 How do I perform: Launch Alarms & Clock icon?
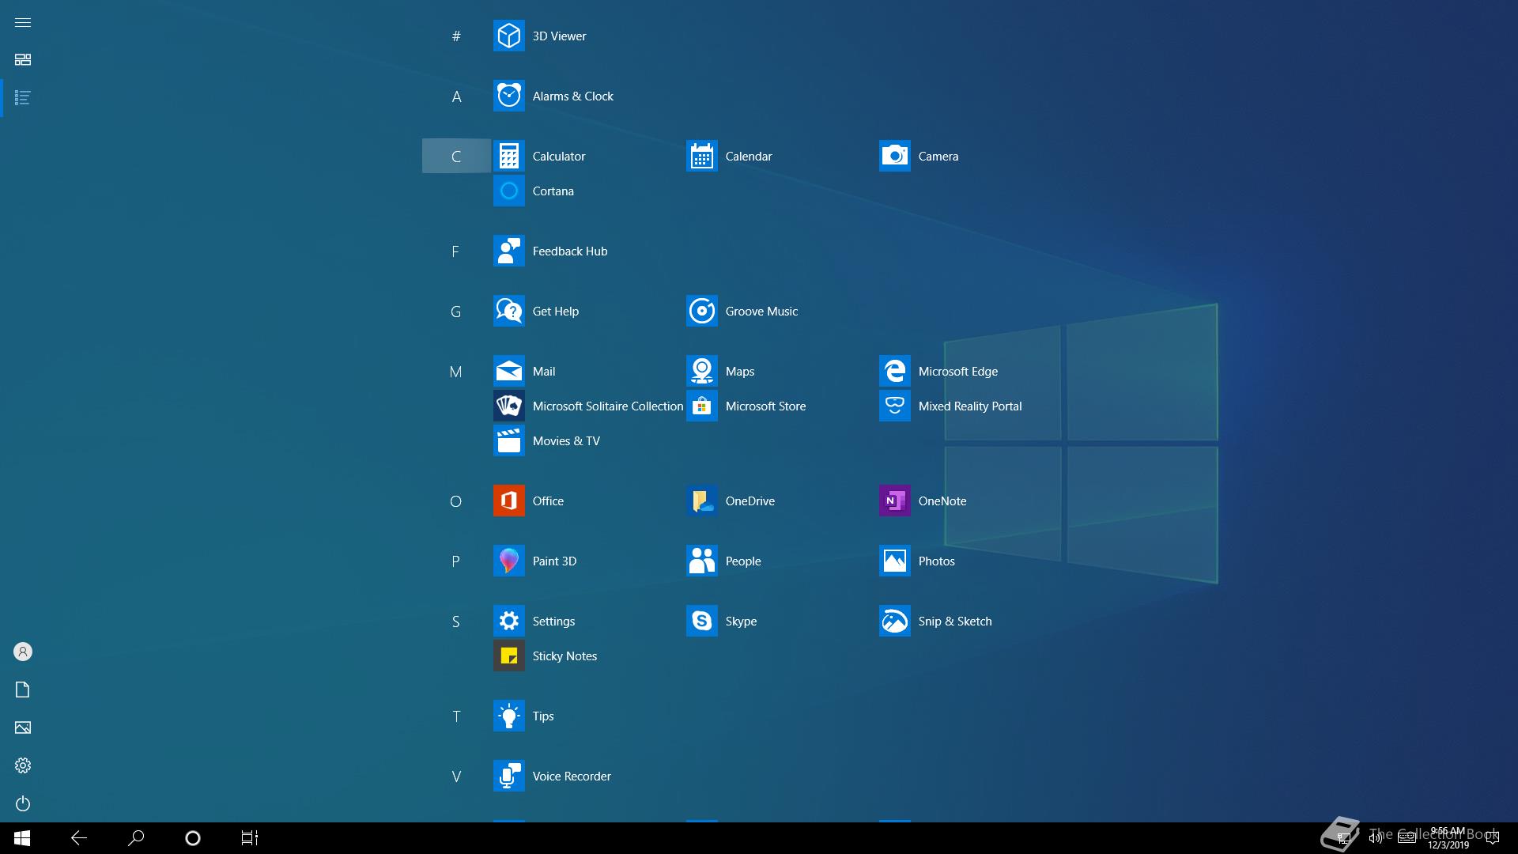pos(508,96)
